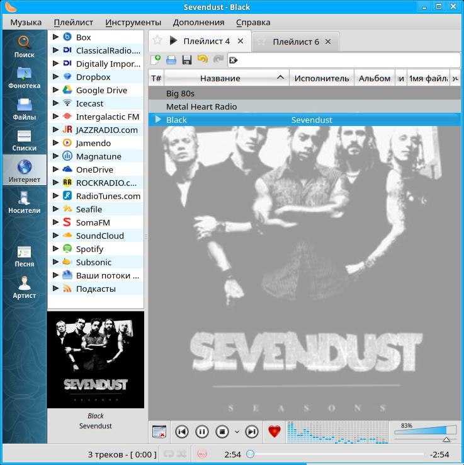Open the Инструменты menu
The width and height of the screenshot is (464, 465).
(x=133, y=23)
